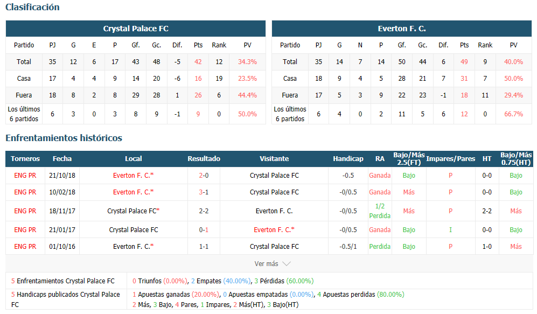Open Everton F. C. visitor link dated 21/01/17
The image size is (537, 314).
pos(274,230)
